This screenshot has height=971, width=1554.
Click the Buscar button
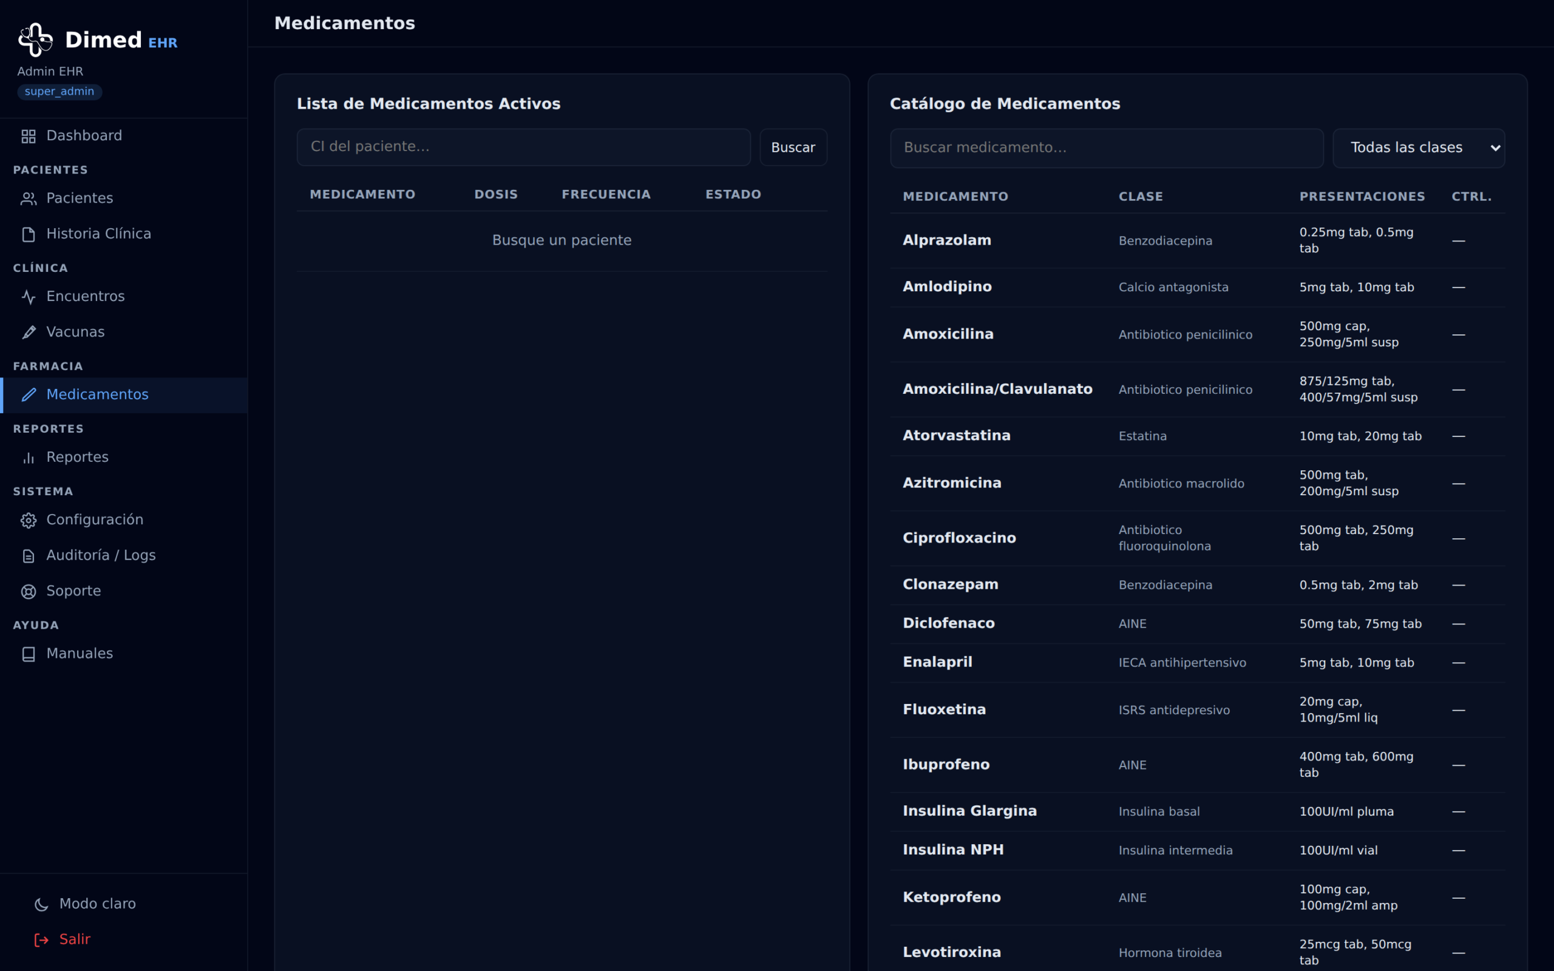coord(793,147)
